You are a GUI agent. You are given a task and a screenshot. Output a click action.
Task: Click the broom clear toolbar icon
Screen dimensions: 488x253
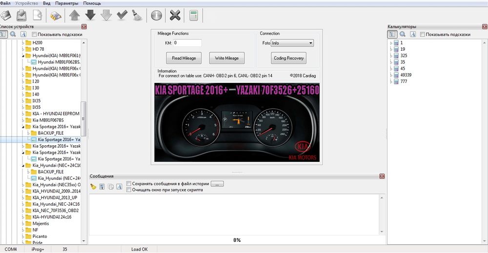[137, 15]
